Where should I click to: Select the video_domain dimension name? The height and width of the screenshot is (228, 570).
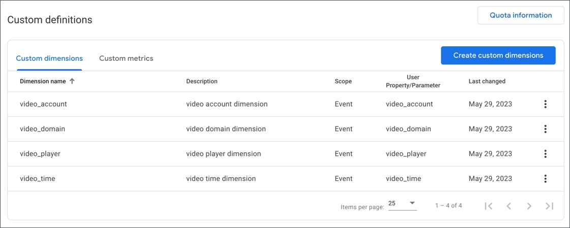pyautogui.click(x=43, y=129)
